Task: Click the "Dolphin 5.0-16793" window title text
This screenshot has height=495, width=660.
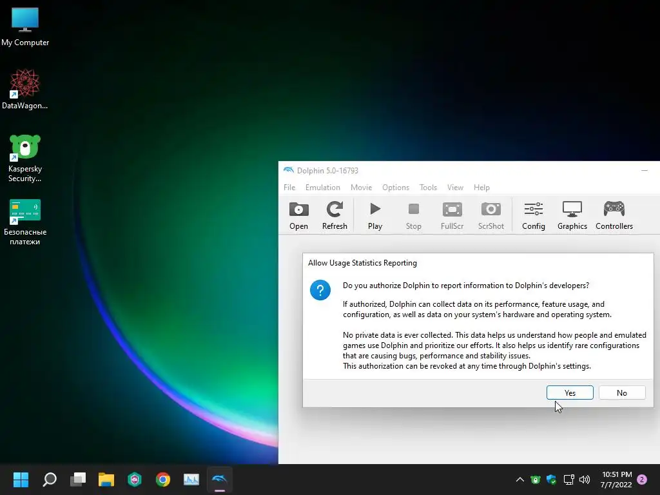Action: pos(327,170)
